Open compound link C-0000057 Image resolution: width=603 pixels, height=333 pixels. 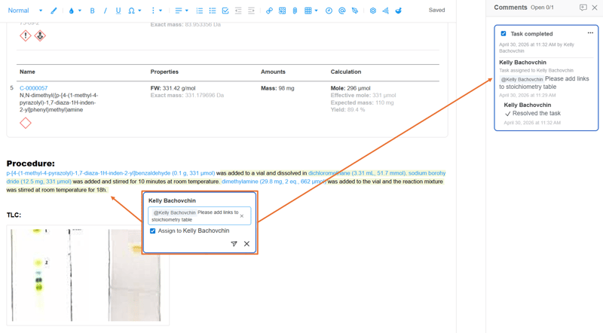33,88
